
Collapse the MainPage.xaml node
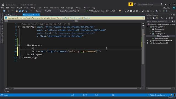[150, 34]
